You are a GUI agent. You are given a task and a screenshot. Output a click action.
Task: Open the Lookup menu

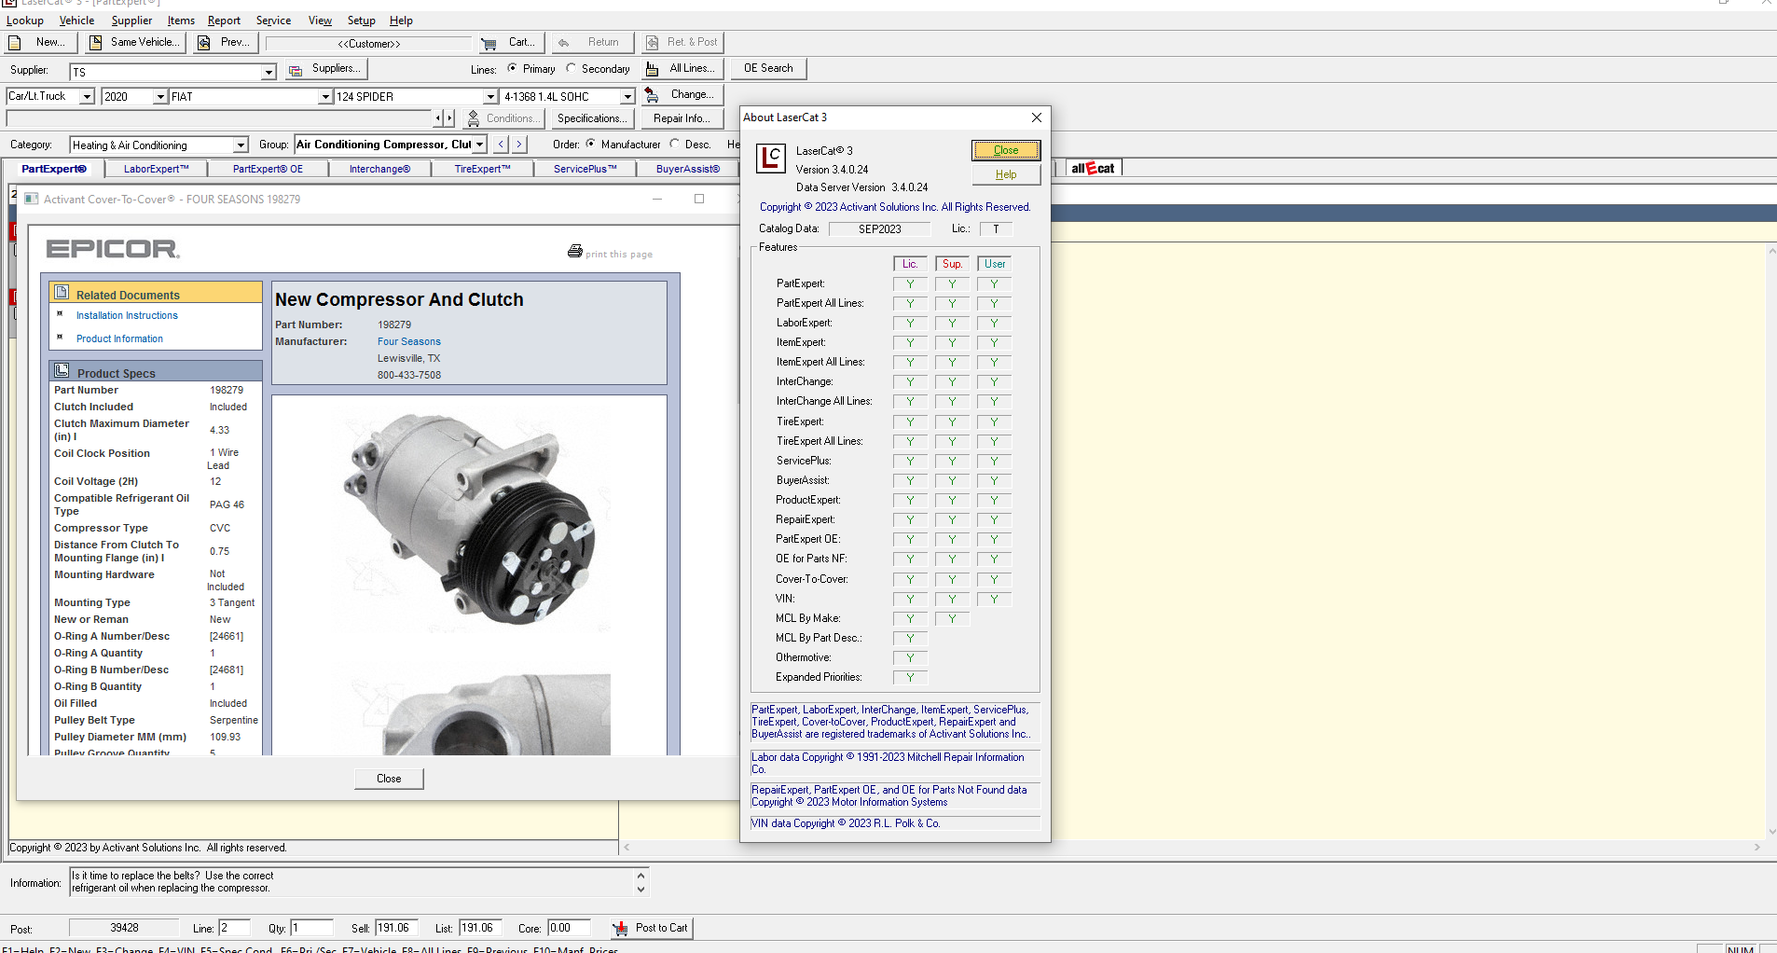click(24, 20)
